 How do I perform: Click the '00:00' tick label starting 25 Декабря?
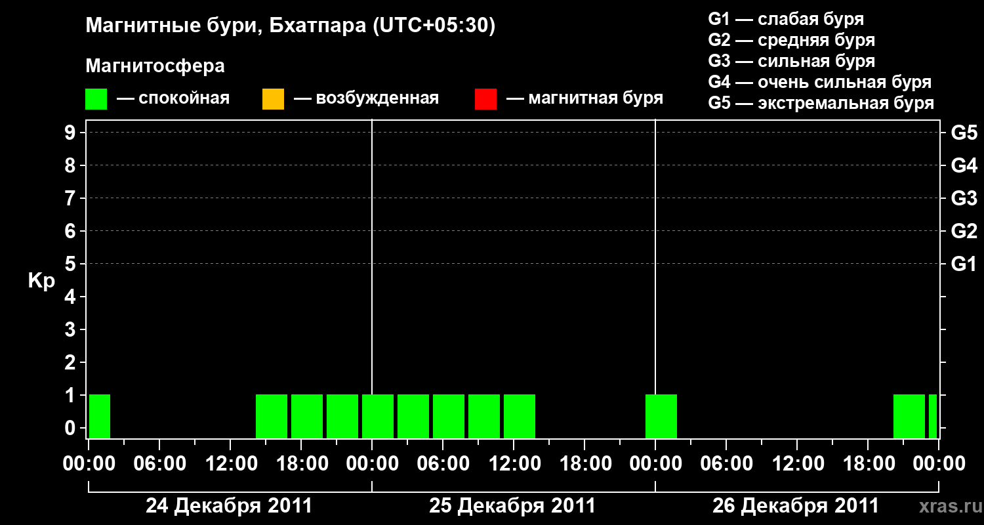(x=372, y=464)
